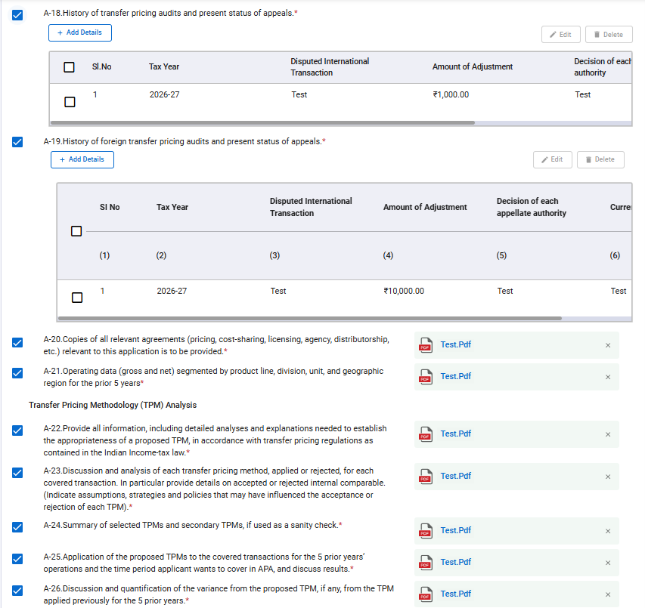Tick the select-all checkbox in A-19 table header
This screenshot has height=608, width=645.
(76, 231)
